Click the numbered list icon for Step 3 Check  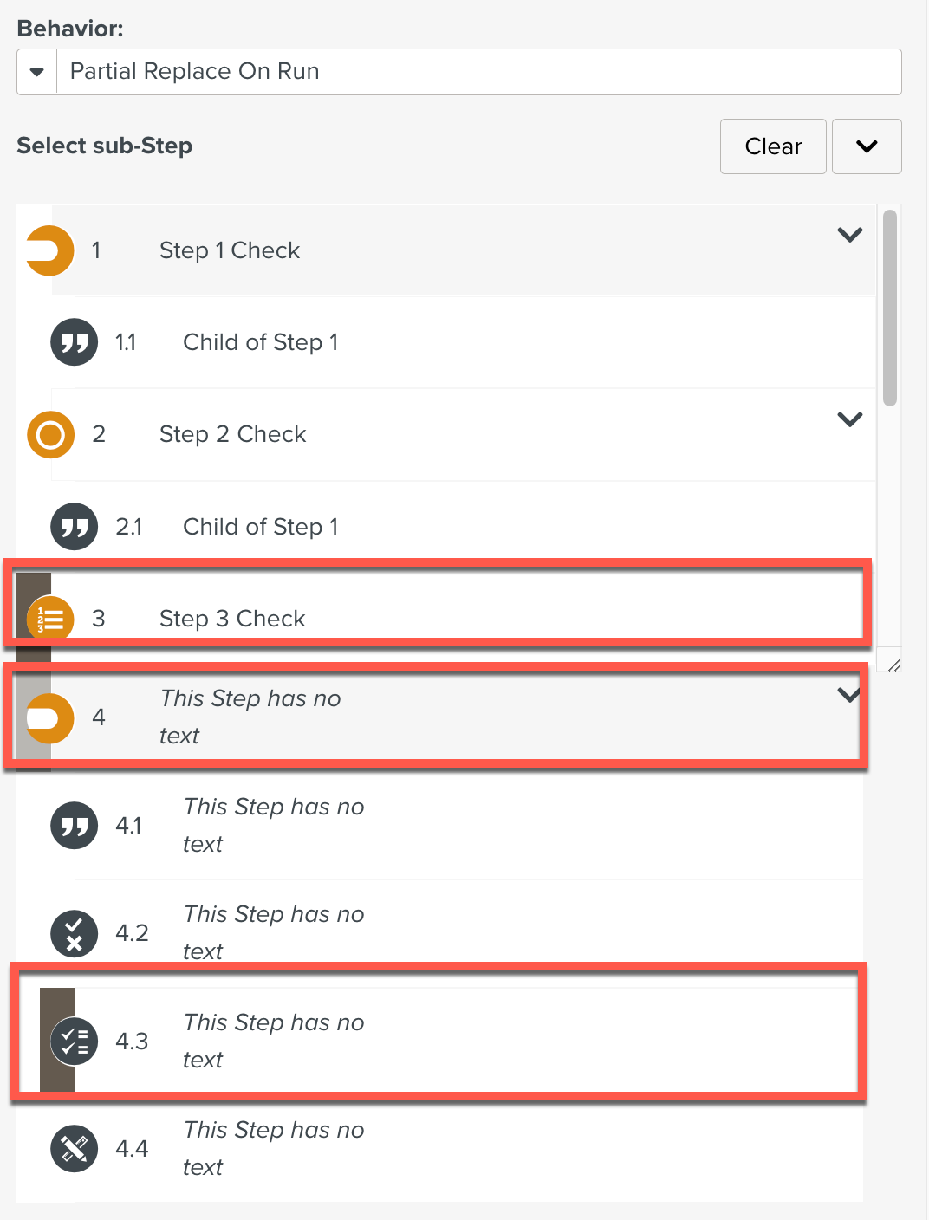[50, 619]
